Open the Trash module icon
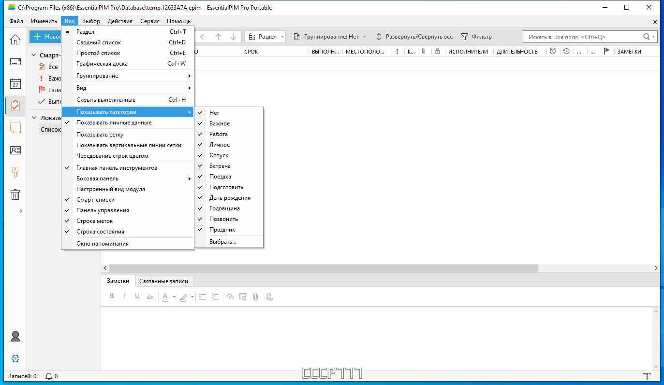Viewport: 664px width, 385px height. (15, 194)
